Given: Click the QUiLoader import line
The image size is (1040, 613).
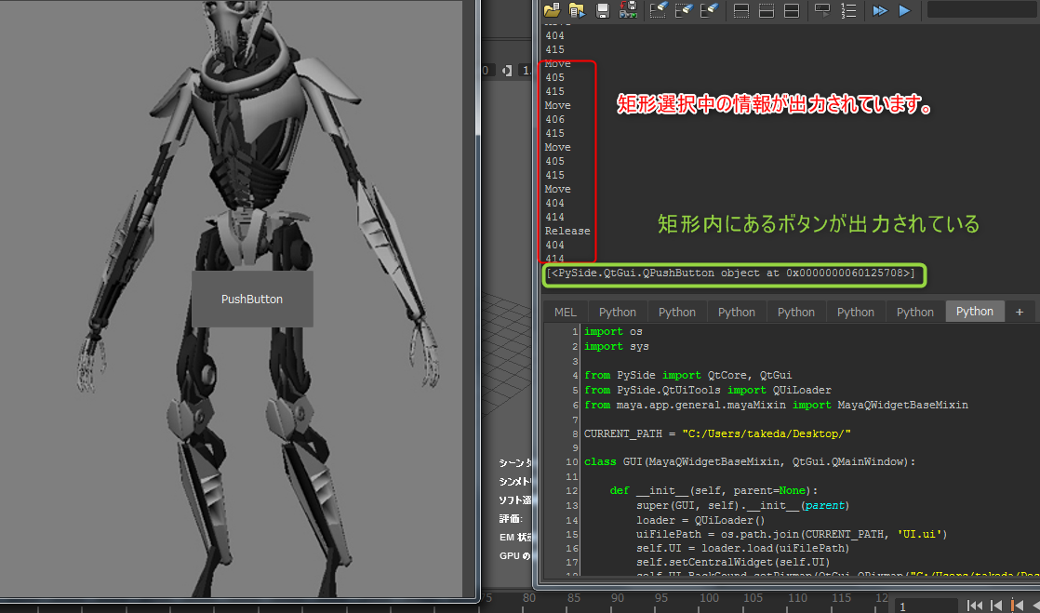Looking at the screenshot, I should click(x=708, y=390).
